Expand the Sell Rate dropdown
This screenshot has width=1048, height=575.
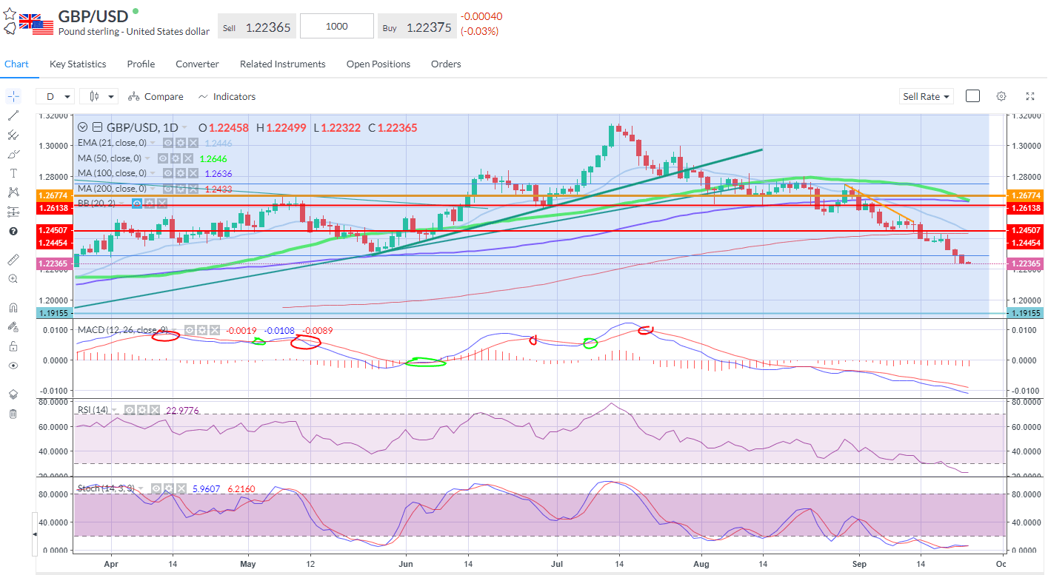click(x=926, y=96)
